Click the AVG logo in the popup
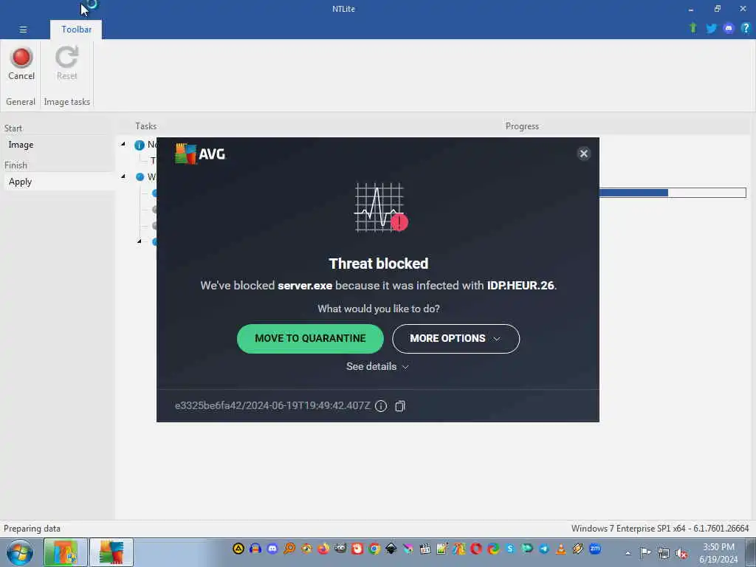 tap(200, 154)
